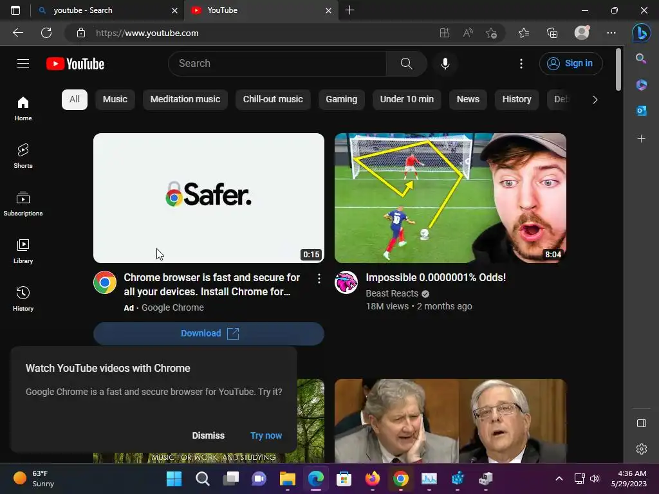Click the Google Chrome channel avatar
Screen dimensions: 659x494
pos(105,282)
